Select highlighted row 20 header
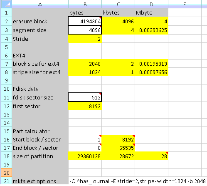This screenshot has height=186, width=207. coord(6,173)
